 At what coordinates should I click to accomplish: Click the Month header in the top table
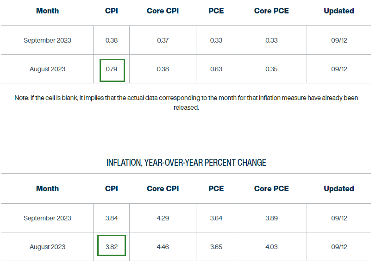[47, 11]
